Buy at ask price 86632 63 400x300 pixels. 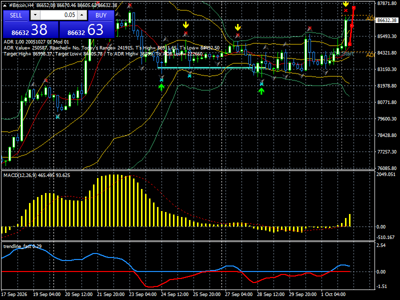(x=86, y=29)
